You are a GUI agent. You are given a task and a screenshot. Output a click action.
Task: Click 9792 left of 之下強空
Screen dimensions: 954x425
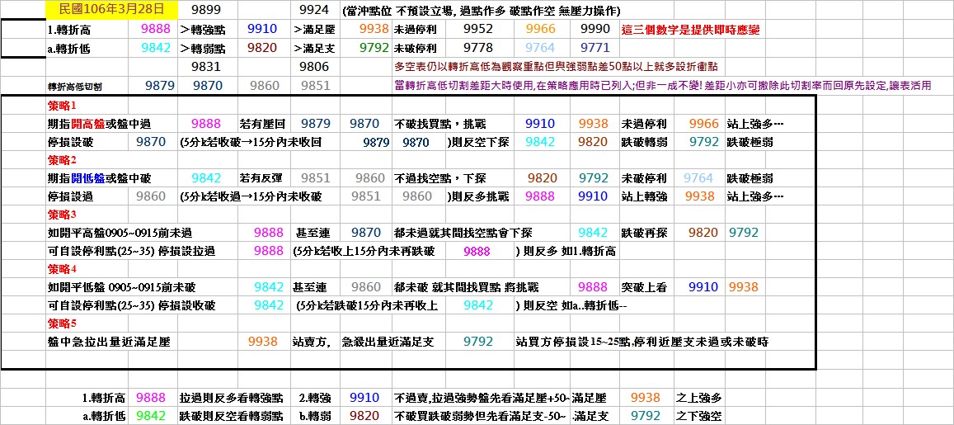pyautogui.click(x=646, y=417)
